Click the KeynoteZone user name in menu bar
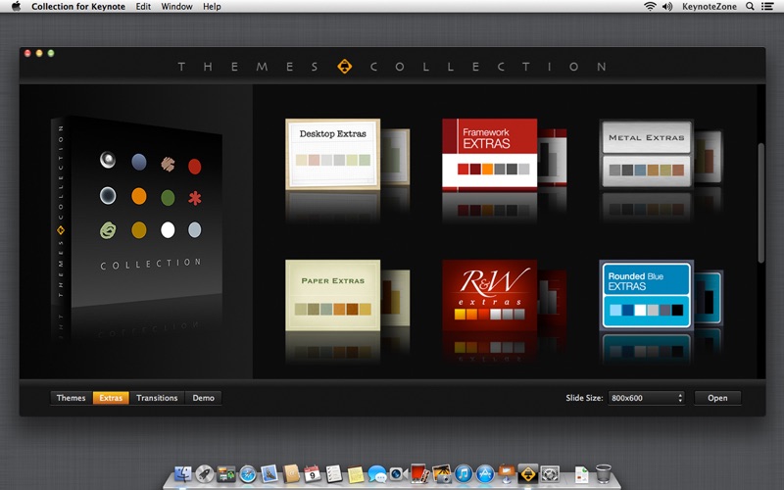 [710, 7]
